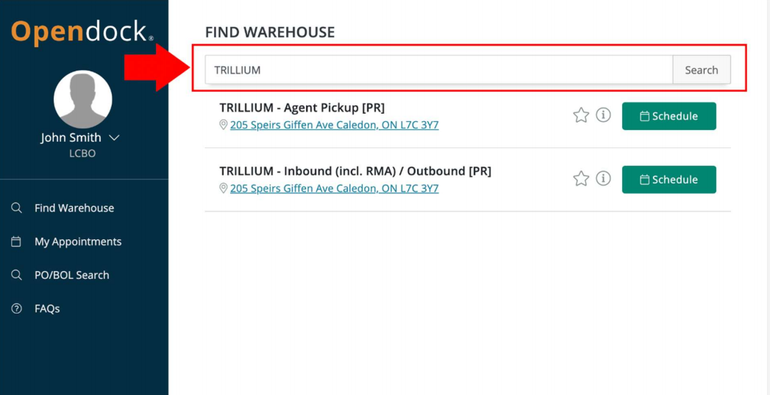Schedule at TRILLIUM Agent Pickup

[669, 116]
